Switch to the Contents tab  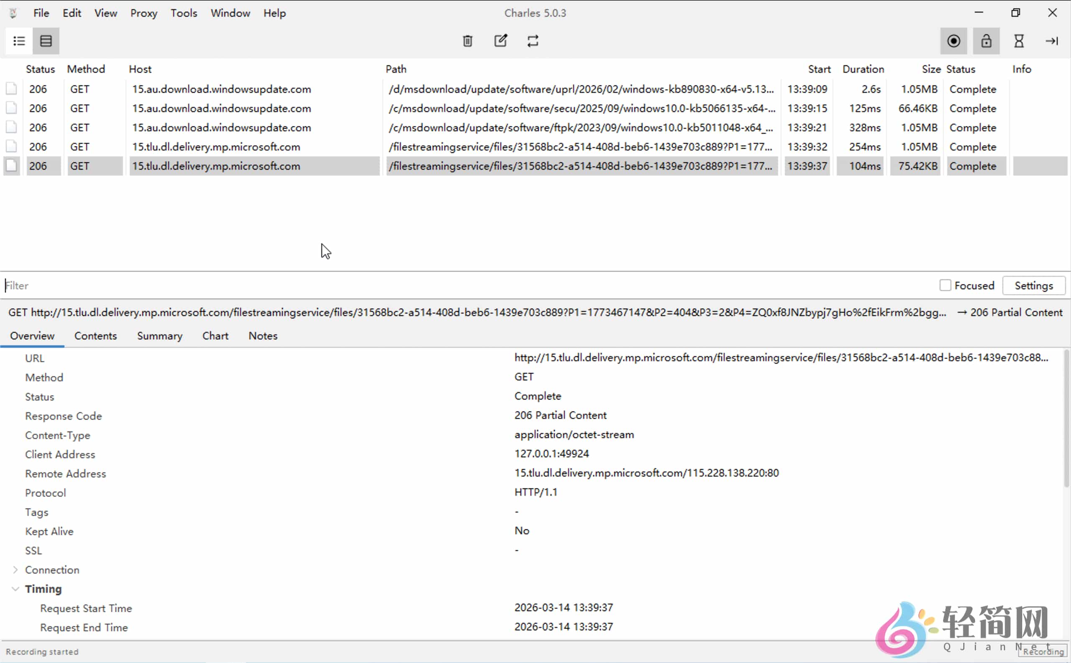[x=95, y=336]
